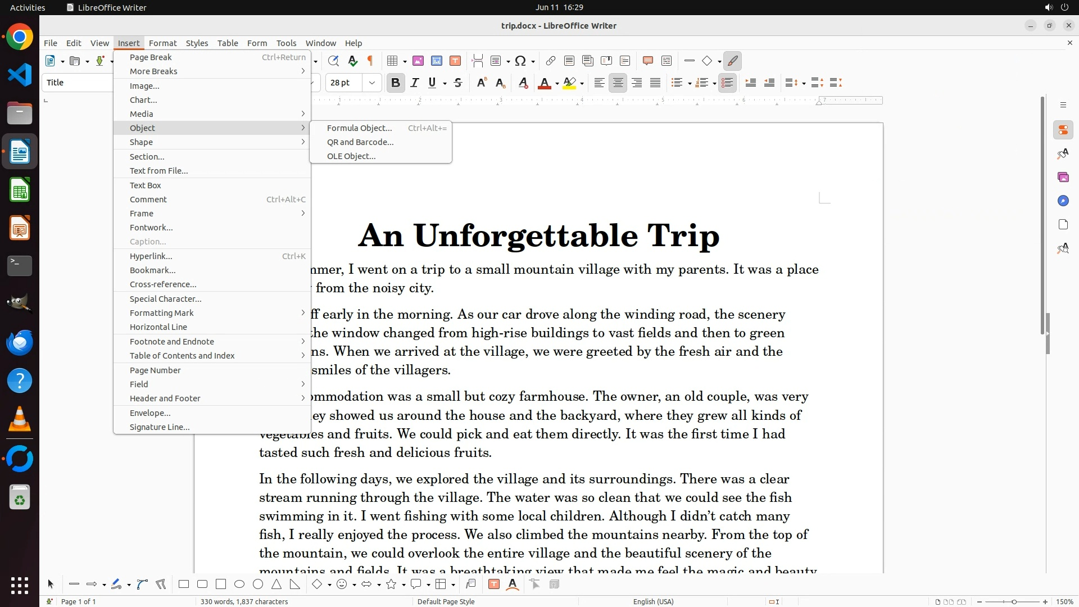Screen dimensions: 1079x607
Task: Toggle Bold formatting off
Action: 395,83
